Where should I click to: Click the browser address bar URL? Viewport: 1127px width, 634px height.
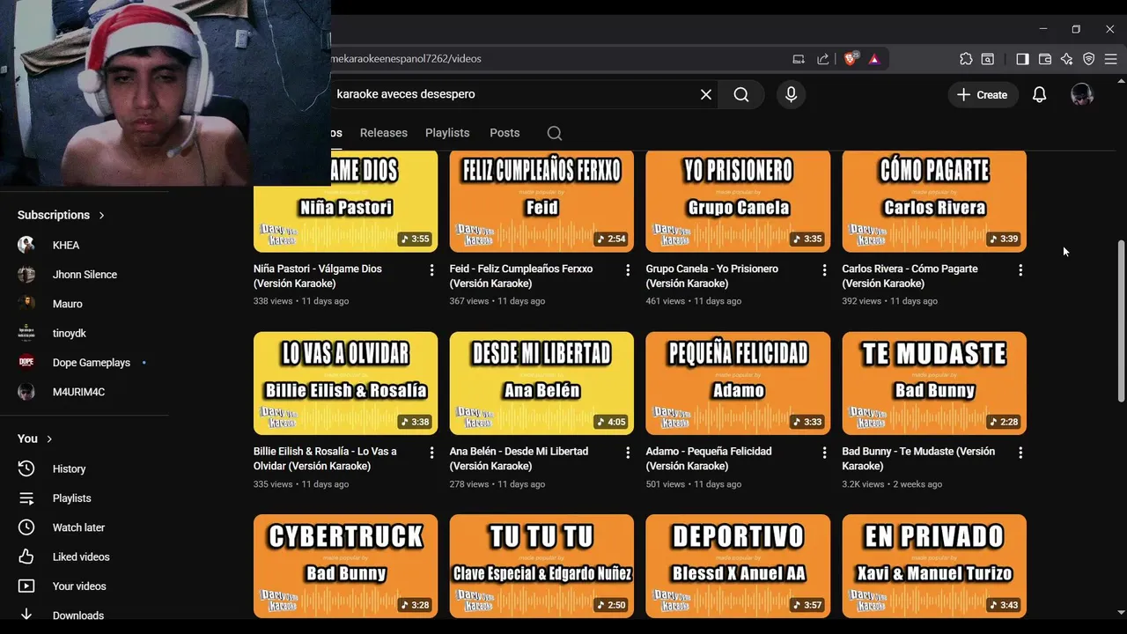pos(406,59)
